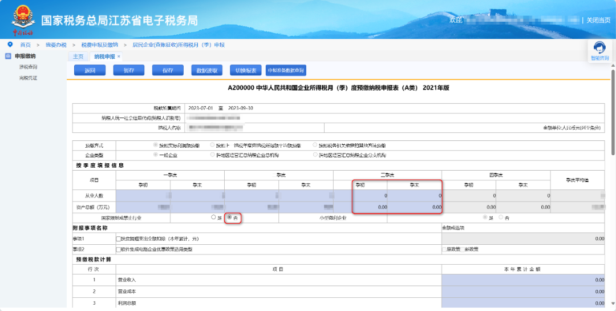
Task: Check 软件集成电路企业优惠政策适用类型 checkbox
Action: point(118,249)
